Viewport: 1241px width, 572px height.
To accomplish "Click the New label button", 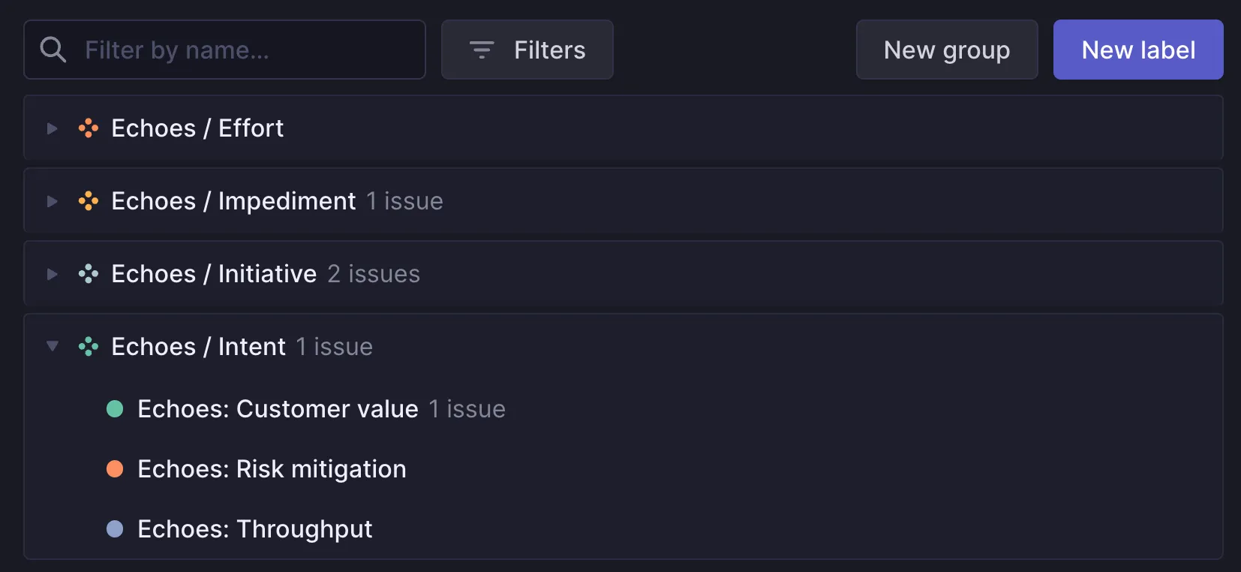I will 1138,50.
